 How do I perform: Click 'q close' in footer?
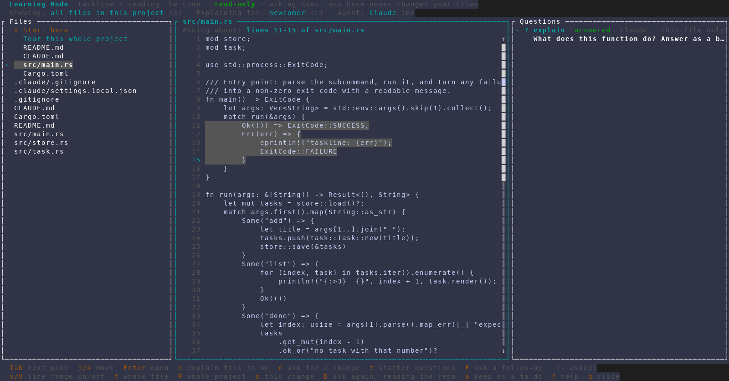point(604,377)
